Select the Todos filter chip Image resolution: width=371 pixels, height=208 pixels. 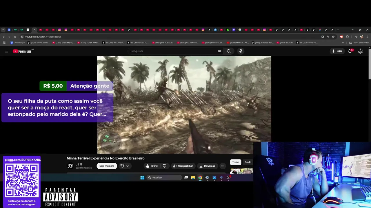pos(236,162)
